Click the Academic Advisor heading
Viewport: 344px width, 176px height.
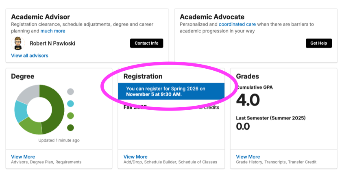click(x=41, y=17)
